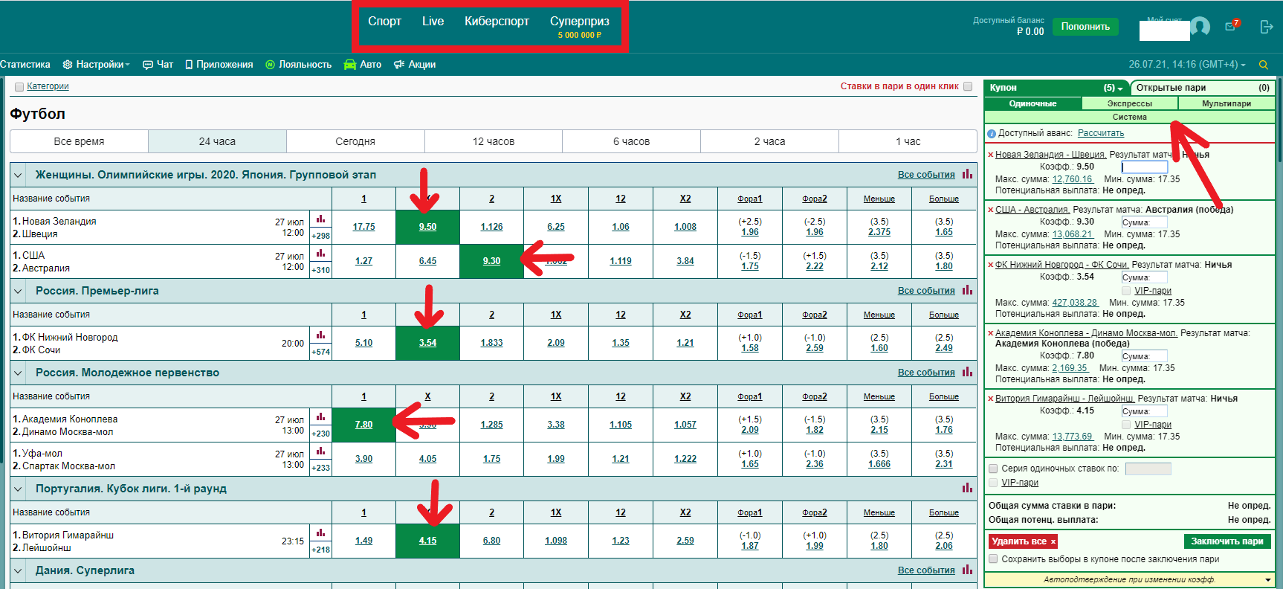The width and height of the screenshot is (1283, 589).
Task: Switch to Открытые пари tab
Action: point(1203,88)
